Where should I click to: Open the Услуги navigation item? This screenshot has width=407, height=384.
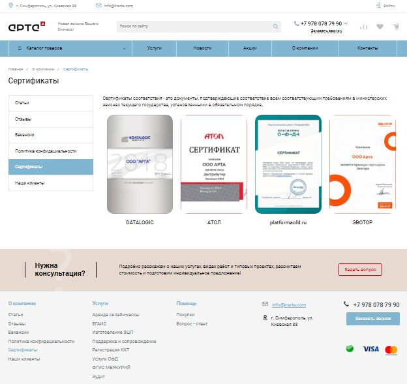tap(154, 48)
